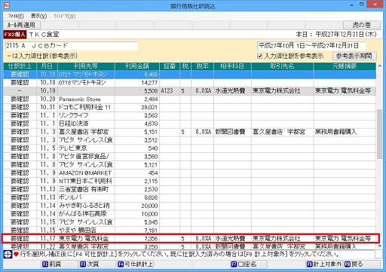The width and height of the screenshot is (386, 272).
Task: Click the 虎の巻 button
Action: (x=362, y=25)
